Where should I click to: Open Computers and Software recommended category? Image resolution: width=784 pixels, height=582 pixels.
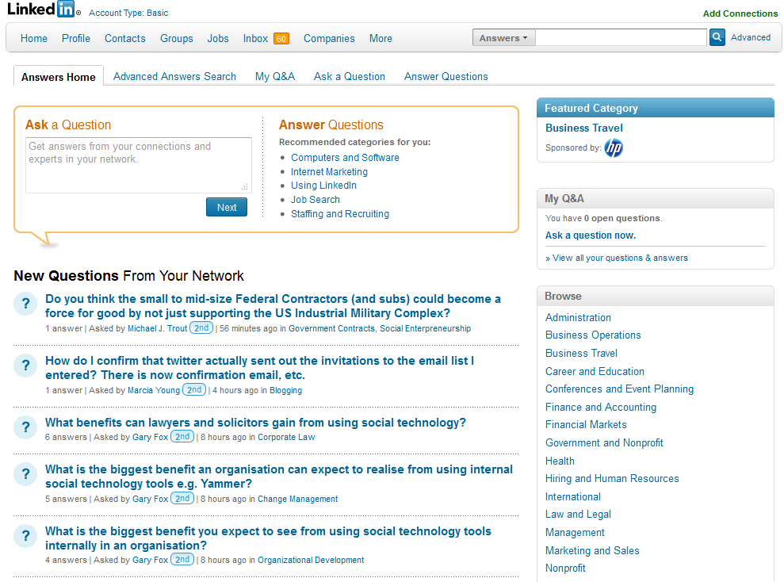click(x=345, y=158)
